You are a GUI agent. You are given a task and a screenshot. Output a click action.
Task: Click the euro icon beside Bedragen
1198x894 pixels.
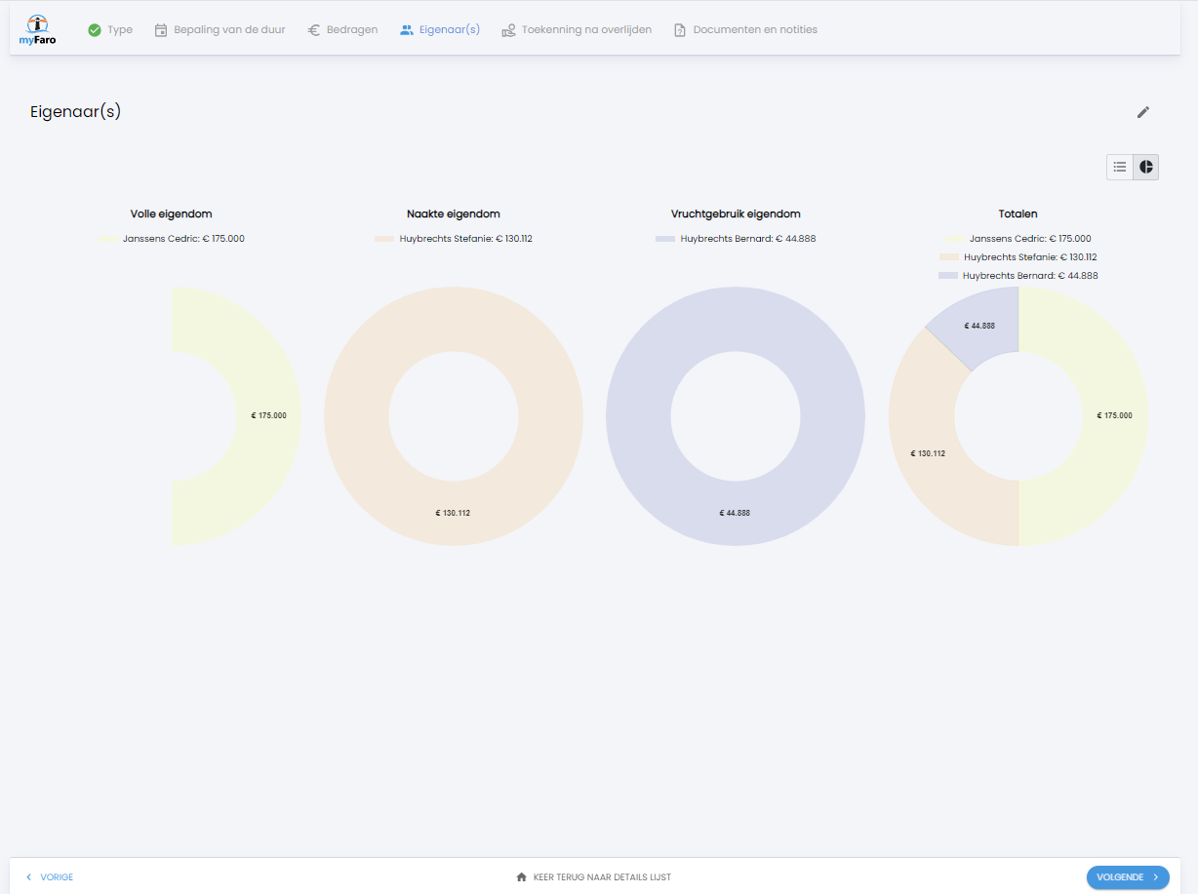(314, 30)
